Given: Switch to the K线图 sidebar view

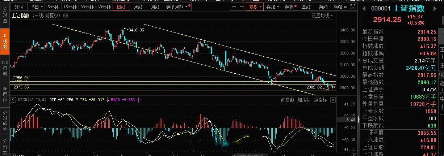Looking at the screenshot, I should pyautogui.click(x=5, y=41).
